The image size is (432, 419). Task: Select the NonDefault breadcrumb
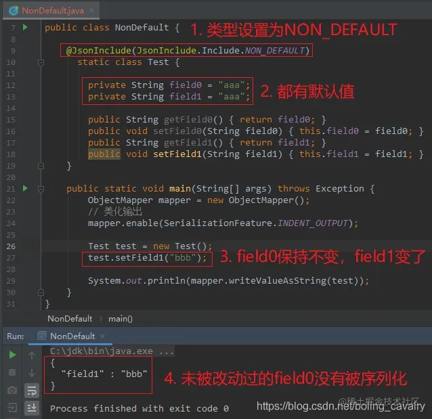(x=70, y=318)
